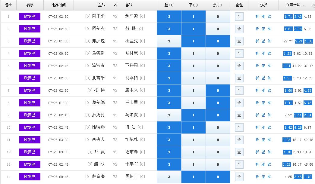Toggle draw (1) for 乌德勒 vs 兹林尼
The image size is (315, 184).
[x=193, y=54]
